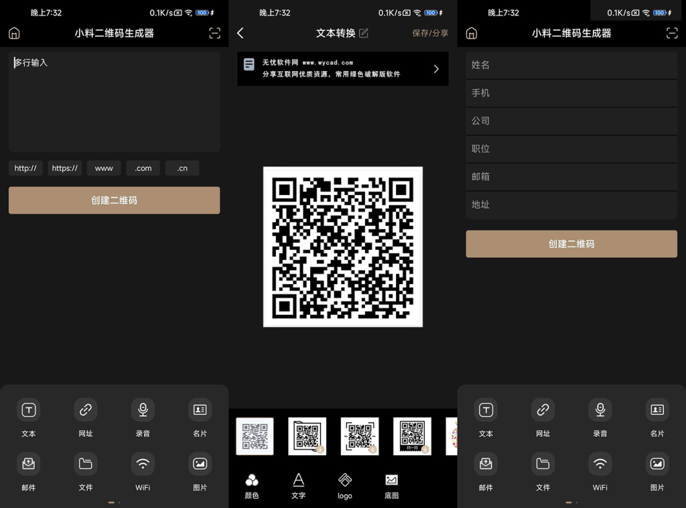Viewport: 686px width, 508px height.
Task: Click the 姓名 name input field
Action: pos(571,64)
